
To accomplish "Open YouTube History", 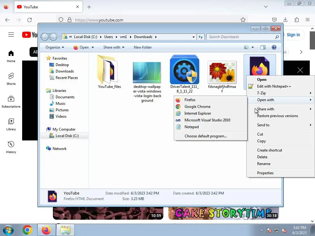I will 11,147.
